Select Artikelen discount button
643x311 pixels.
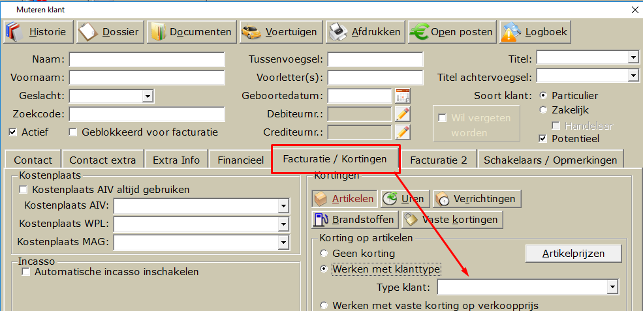point(344,199)
